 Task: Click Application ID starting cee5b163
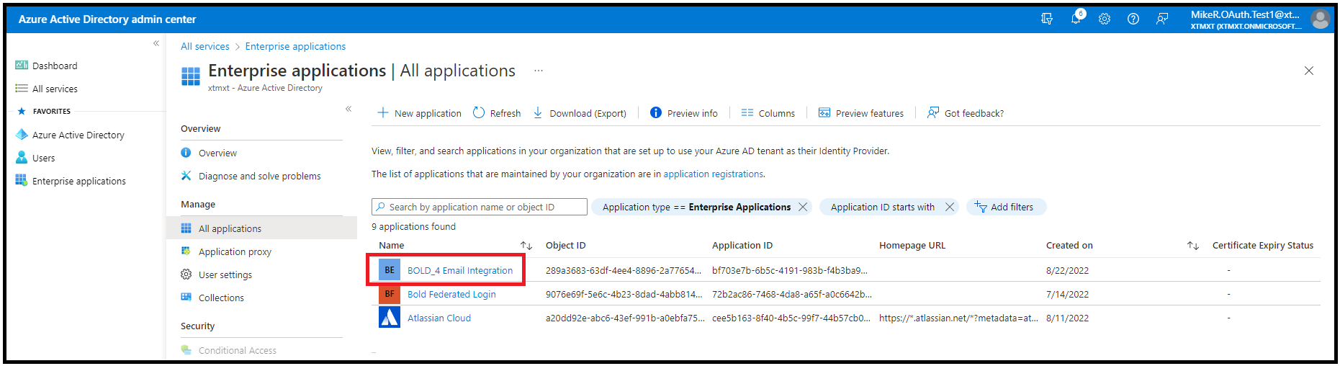click(791, 318)
